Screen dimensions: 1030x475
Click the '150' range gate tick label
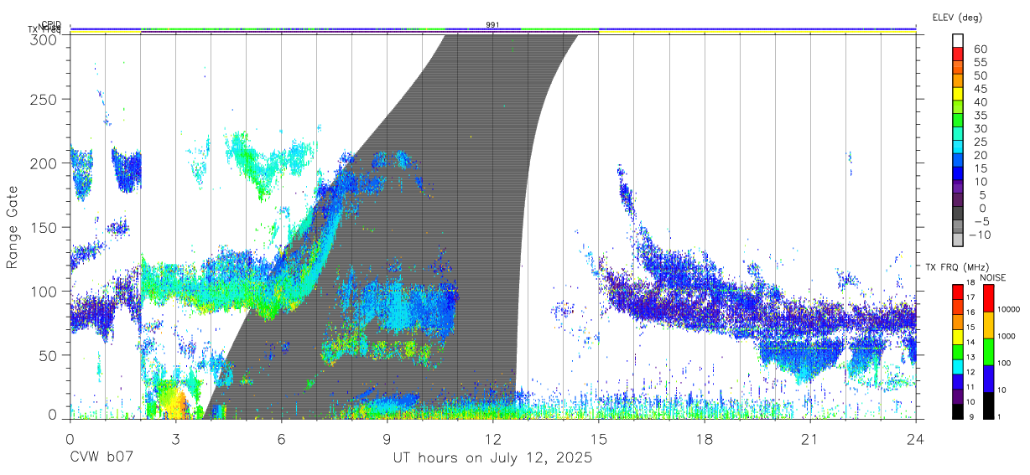coord(42,227)
